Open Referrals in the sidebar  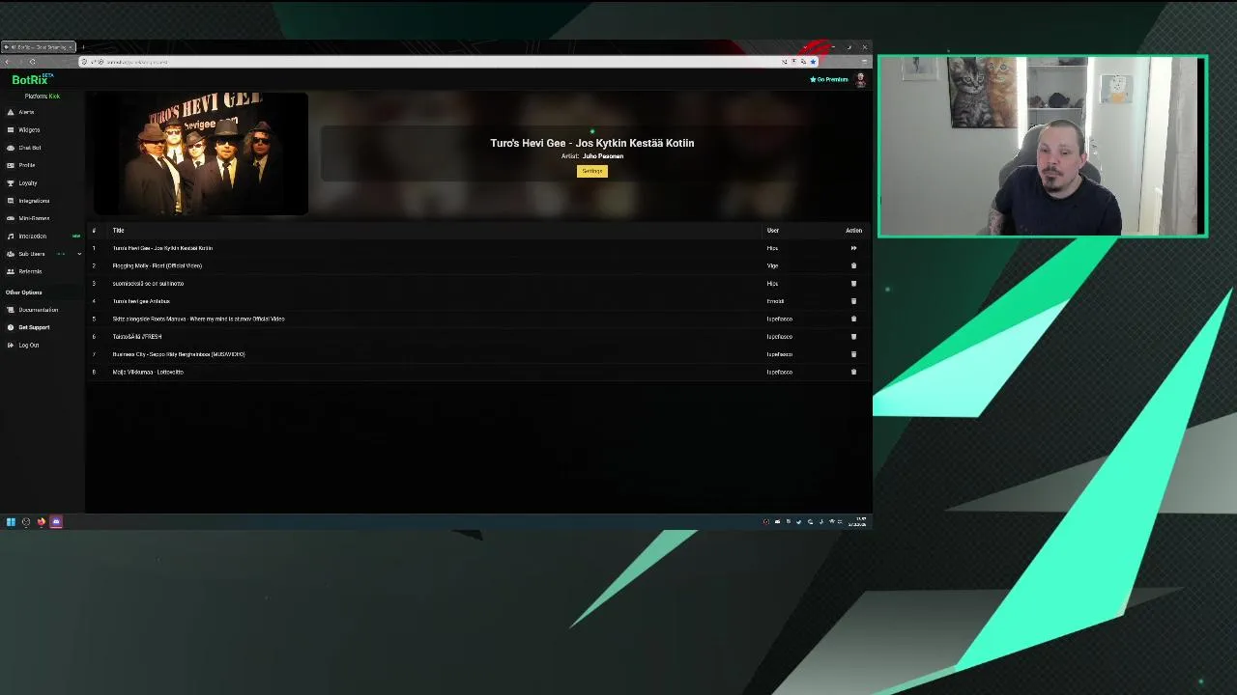pyautogui.click(x=30, y=271)
